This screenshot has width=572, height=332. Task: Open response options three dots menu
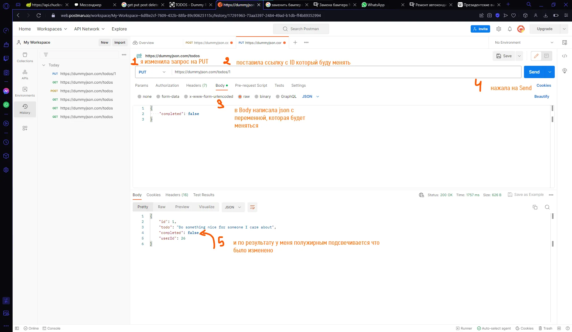(x=551, y=195)
